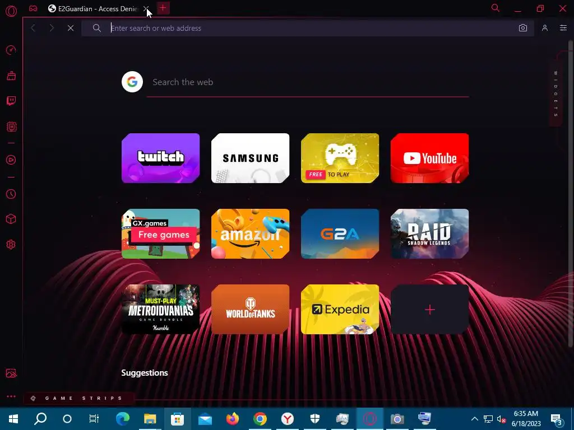Open Extensions cube icon
The image size is (574, 430).
pos(11,219)
